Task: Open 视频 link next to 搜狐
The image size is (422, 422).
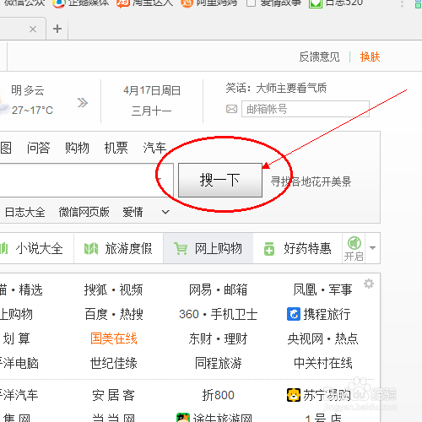Action: [x=131, y=289]
